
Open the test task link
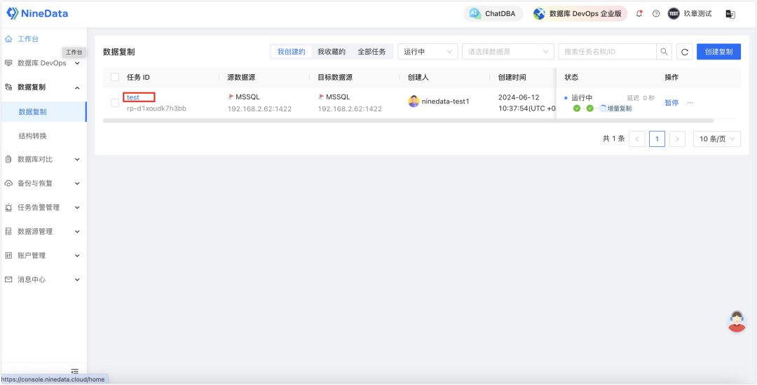click(133, 97)
